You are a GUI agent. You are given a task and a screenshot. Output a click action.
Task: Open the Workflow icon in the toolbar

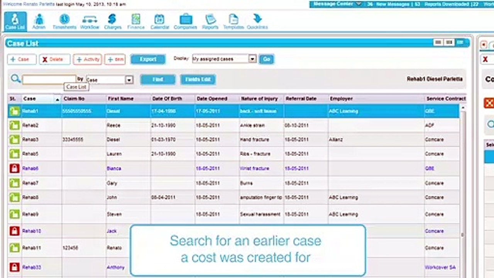coord(90,21)
